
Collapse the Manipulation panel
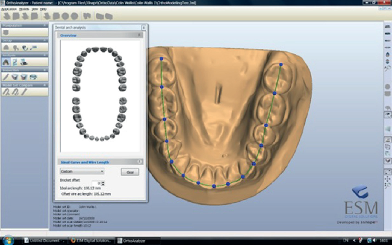[x=45, y=25]
